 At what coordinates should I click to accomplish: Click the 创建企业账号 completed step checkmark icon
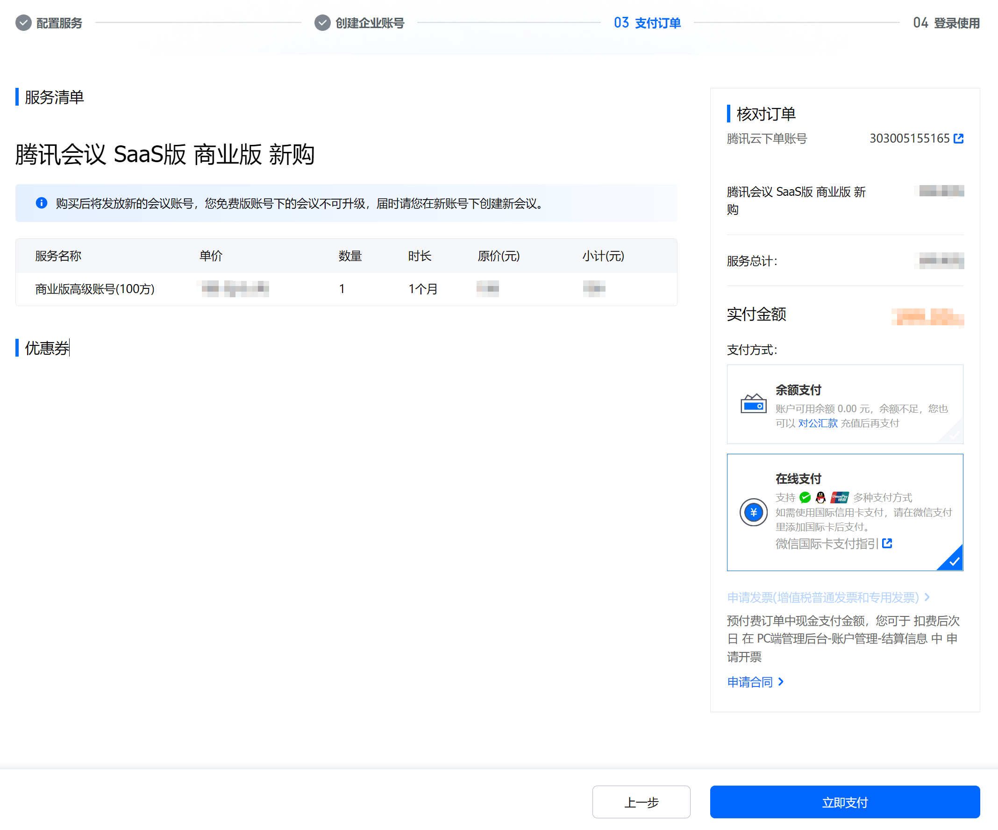pos(322,23)
